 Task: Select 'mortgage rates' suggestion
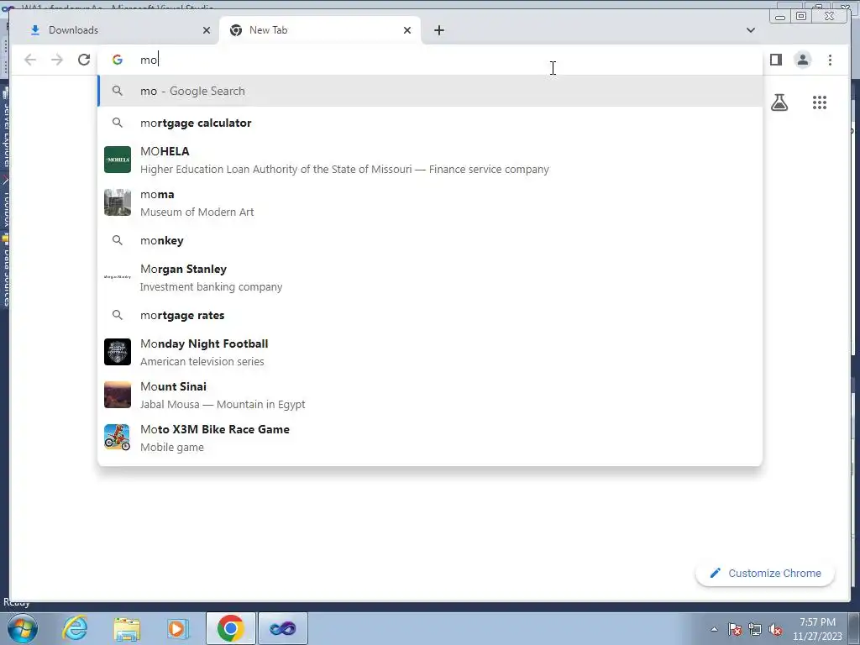coord(430,315)
